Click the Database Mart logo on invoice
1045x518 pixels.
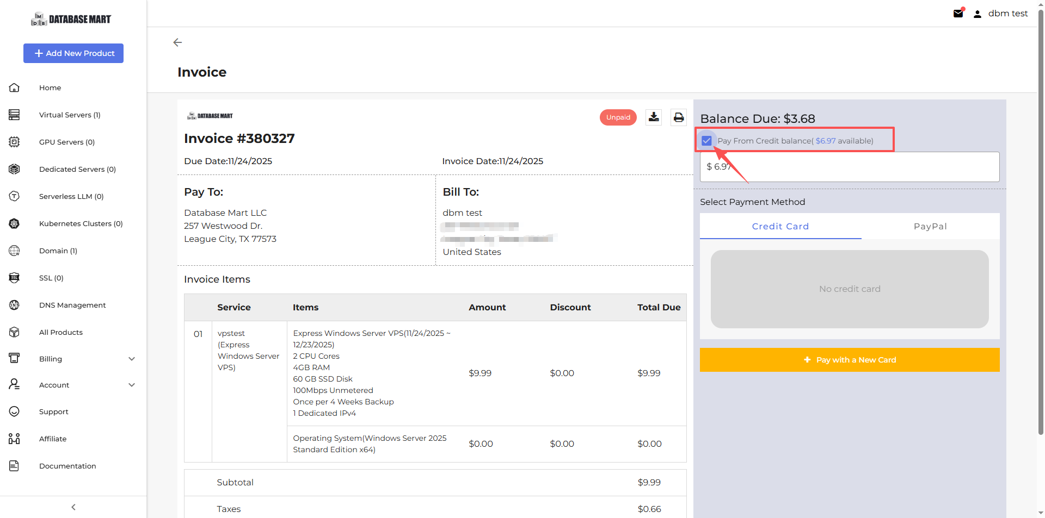click(210, 116)
